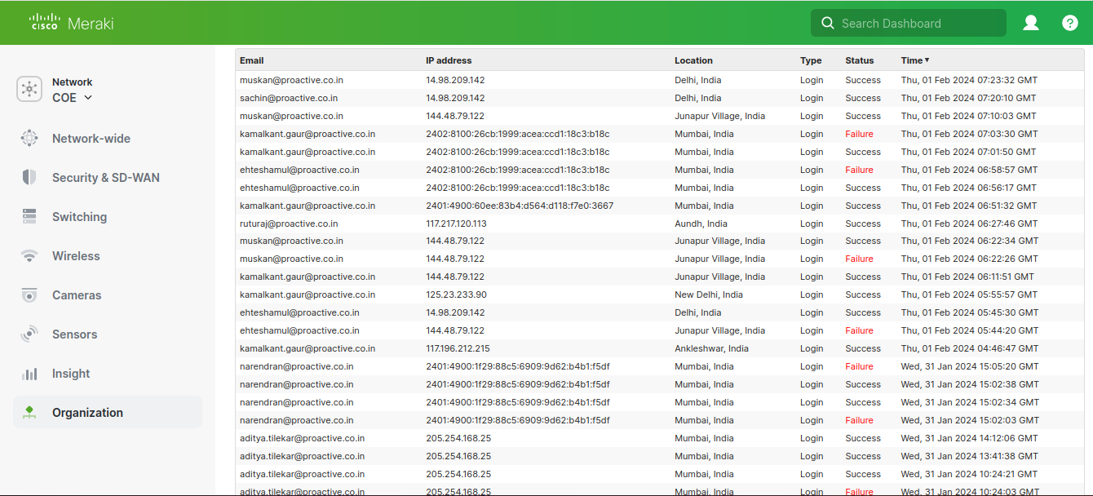1093x496 pixels.
Task: Click the Organization tree icon
Action: (29, 412)
